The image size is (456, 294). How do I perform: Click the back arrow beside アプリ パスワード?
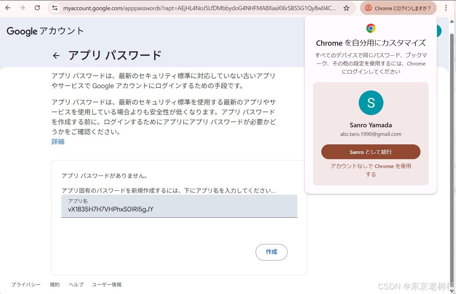point(56,56)
